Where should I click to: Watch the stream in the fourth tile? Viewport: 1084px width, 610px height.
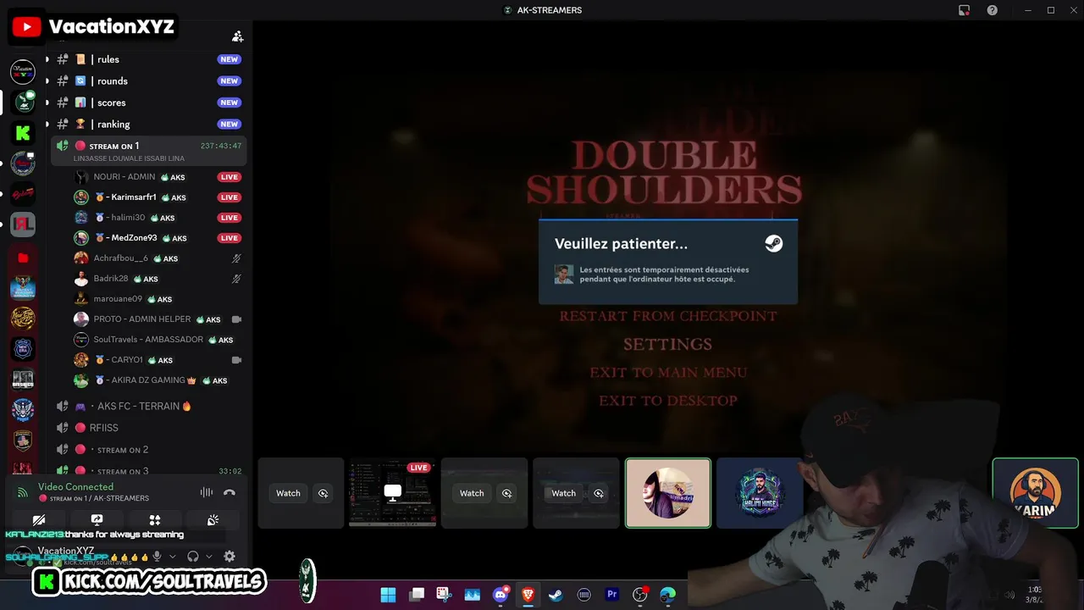(563, 493)
